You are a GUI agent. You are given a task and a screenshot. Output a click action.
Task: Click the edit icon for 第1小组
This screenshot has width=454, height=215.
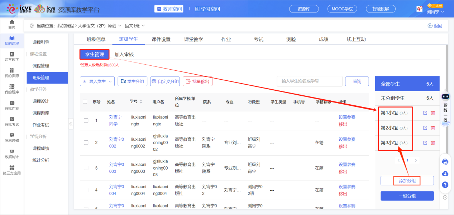coord(425,113)
